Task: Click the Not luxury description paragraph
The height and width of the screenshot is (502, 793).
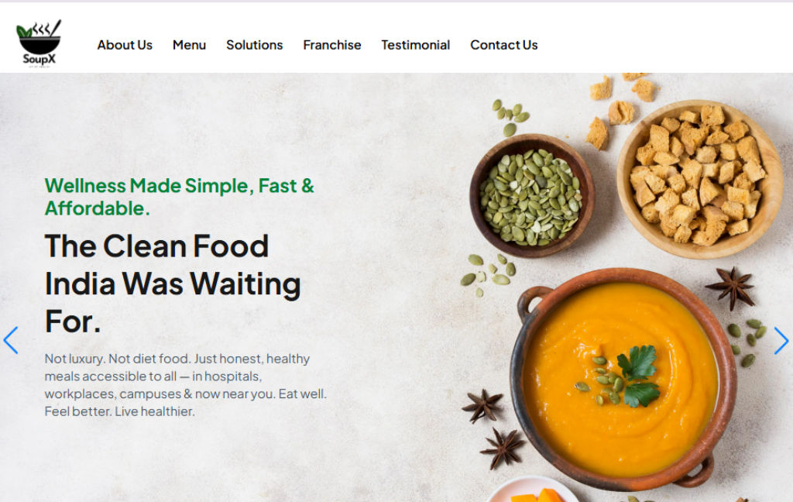Action: 186,385
